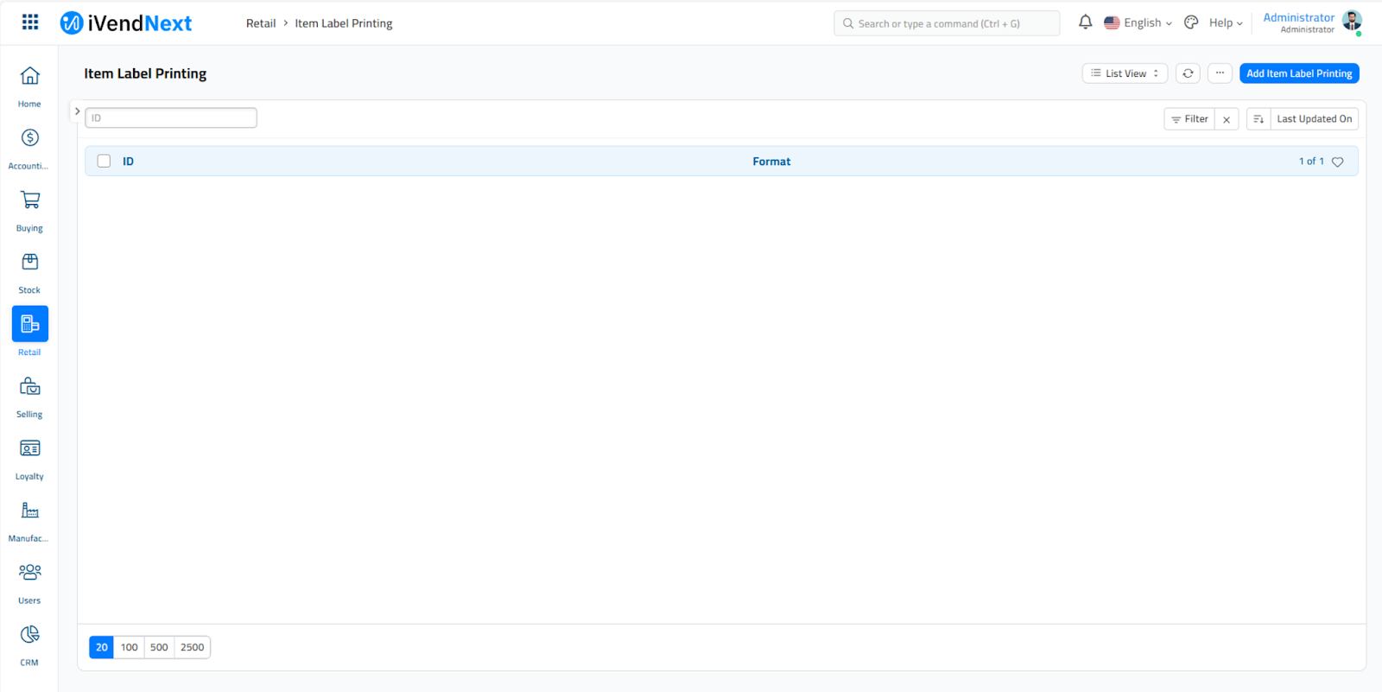This screenshot has height=692, width=1382.
Task: Tick the select-all checkbox in header
Action: (x=104, y=161)
